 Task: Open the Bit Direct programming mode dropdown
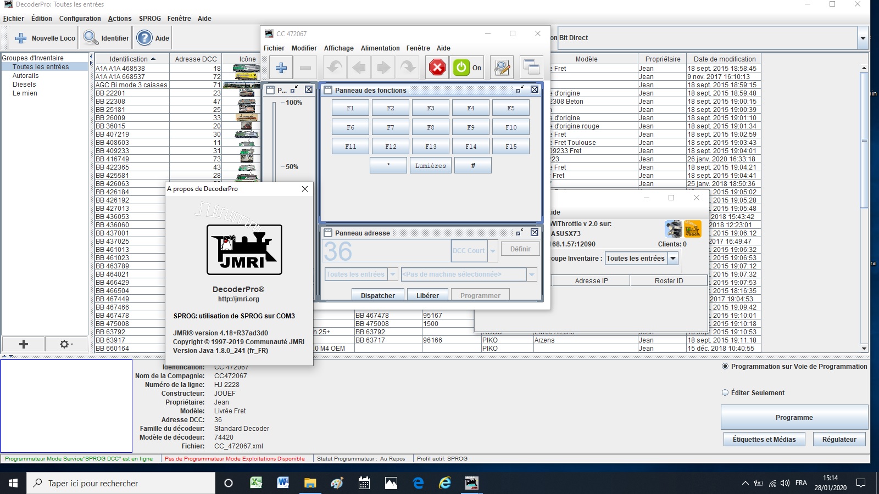pyautogui.click(x=863, y=38)
